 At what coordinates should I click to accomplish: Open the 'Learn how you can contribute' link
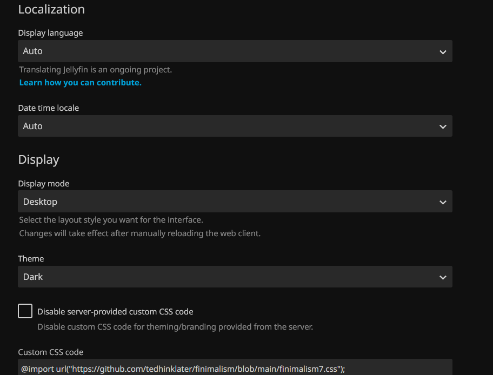80,83
